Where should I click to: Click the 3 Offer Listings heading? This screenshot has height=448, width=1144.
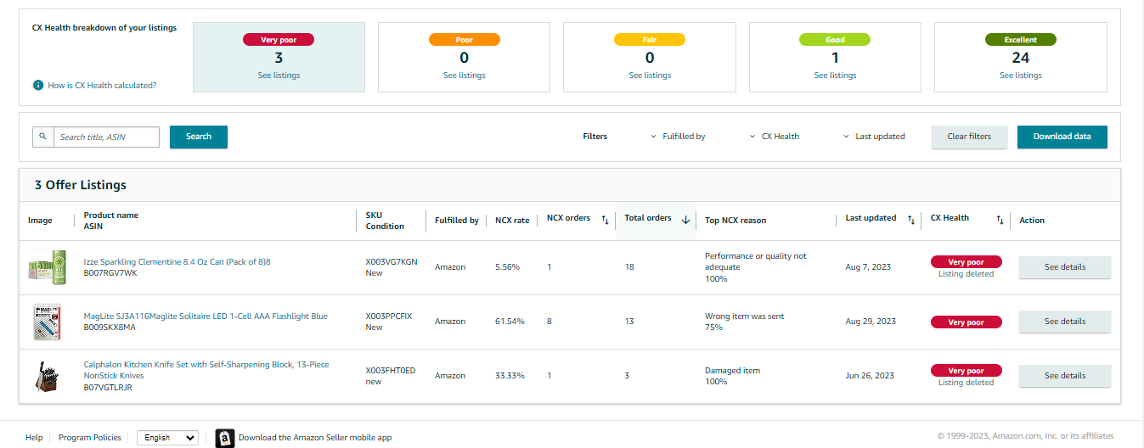coord(81,185)
